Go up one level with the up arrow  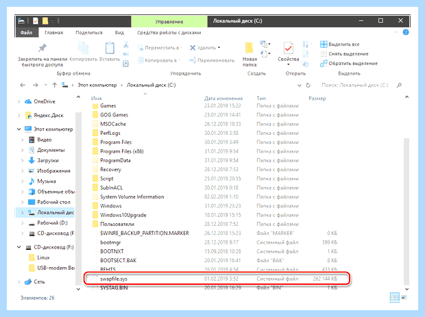(54, 85)
